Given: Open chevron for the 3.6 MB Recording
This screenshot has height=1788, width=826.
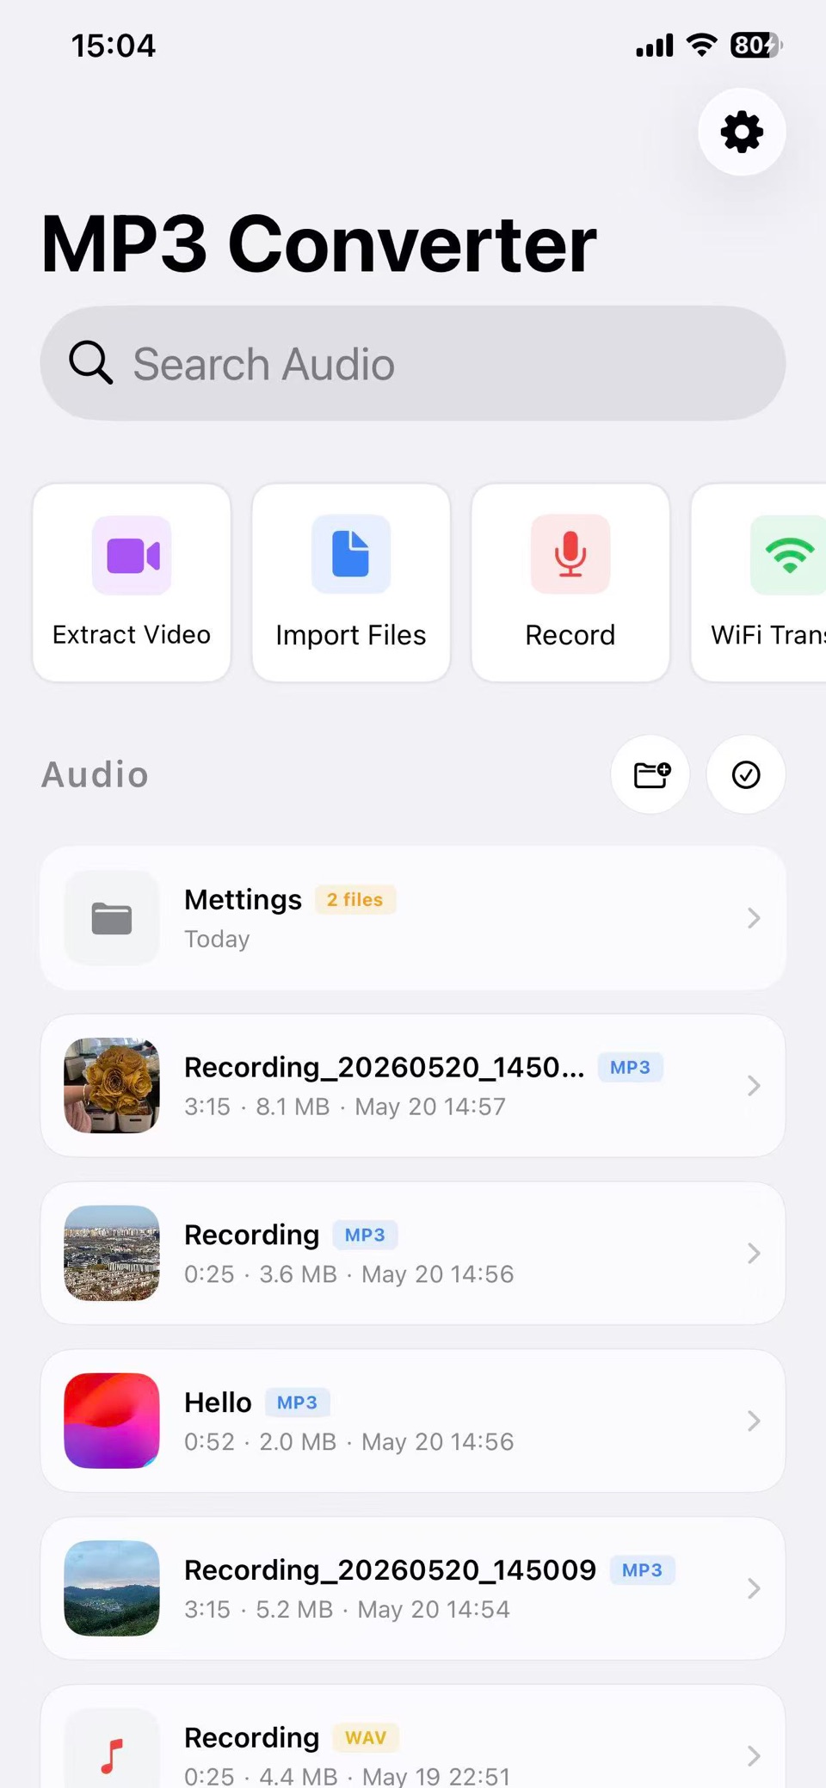Looking at the screenshot, I should click(754, 1253).
